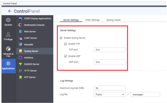167x103 pixels.
Task: Open the Privilege user section
Action: pyautogui.click(x=8, y=36)
